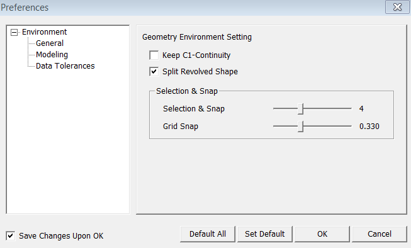Close the Preferences window with X
The height and width of the screenshot is (248, 411).
(x=397, y=7)
